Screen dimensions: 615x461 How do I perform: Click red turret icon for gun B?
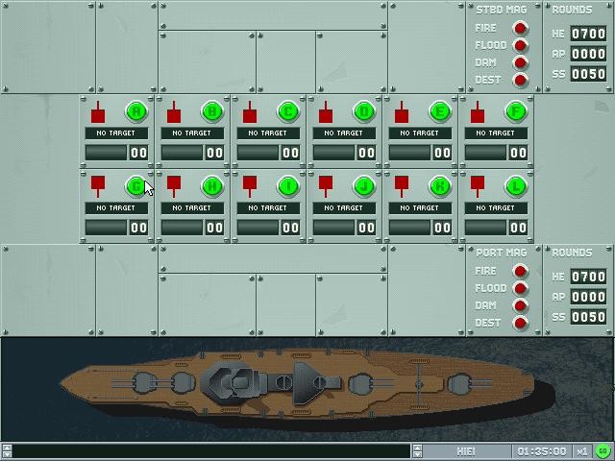[174, 112]
